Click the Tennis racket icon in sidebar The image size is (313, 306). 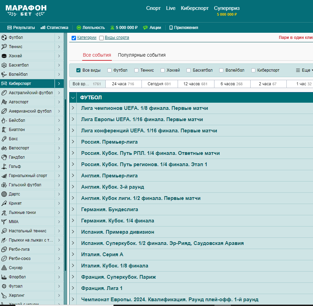(x=4, y=47)
